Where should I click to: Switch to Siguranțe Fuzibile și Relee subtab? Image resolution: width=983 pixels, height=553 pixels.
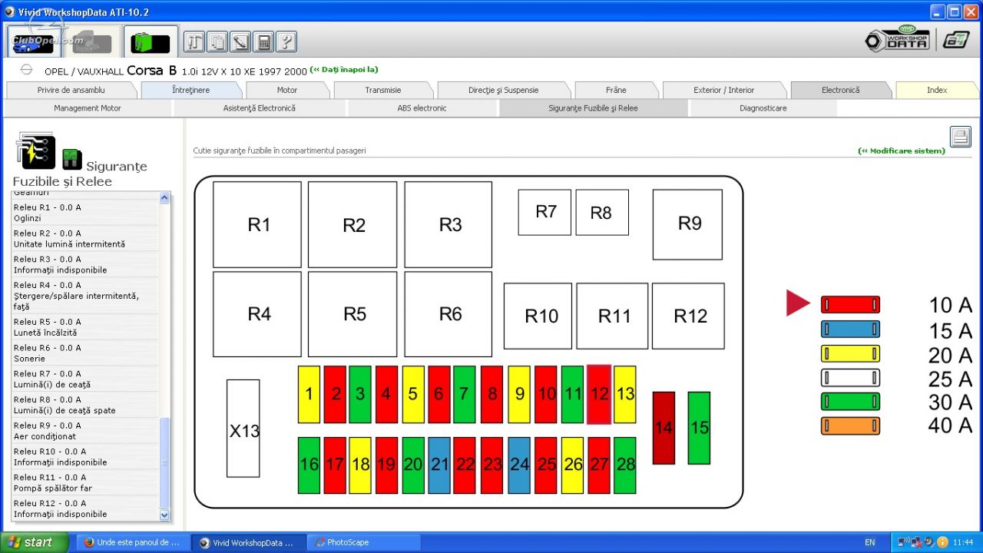pyautogui.click(x=593, y=108)
